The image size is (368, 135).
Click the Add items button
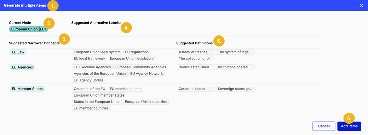click(x=349, y=126)
